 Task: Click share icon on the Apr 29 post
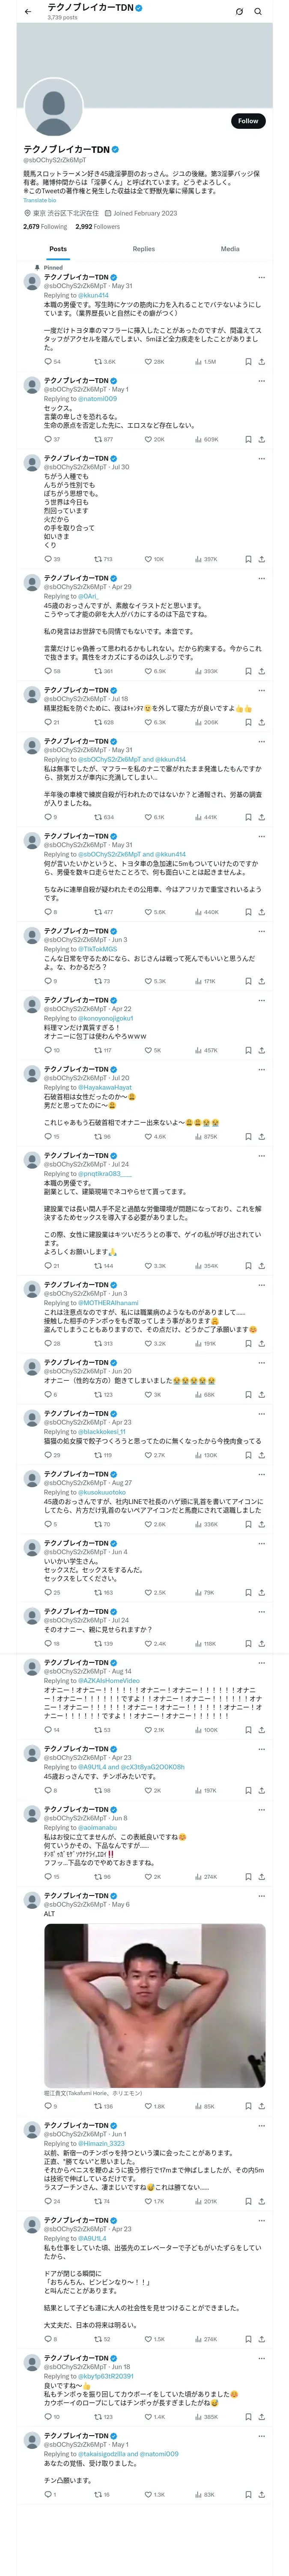261,671
